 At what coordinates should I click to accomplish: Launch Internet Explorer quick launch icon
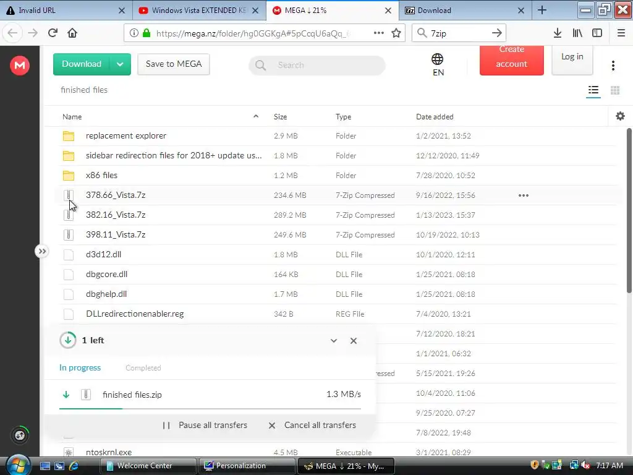(x=74, y=466)
